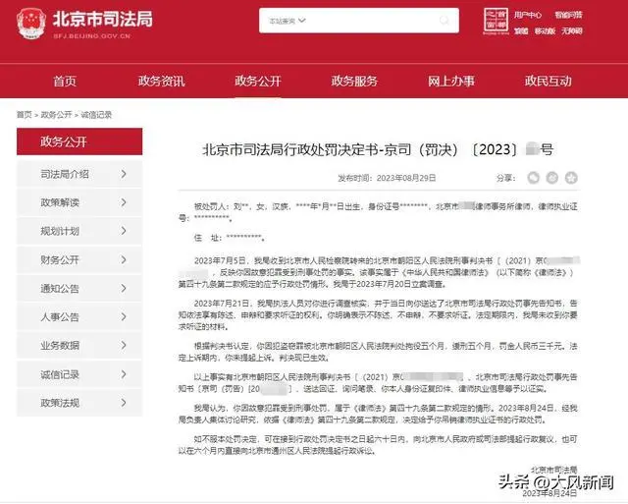Open the 智能问答 link

point(568,16)
